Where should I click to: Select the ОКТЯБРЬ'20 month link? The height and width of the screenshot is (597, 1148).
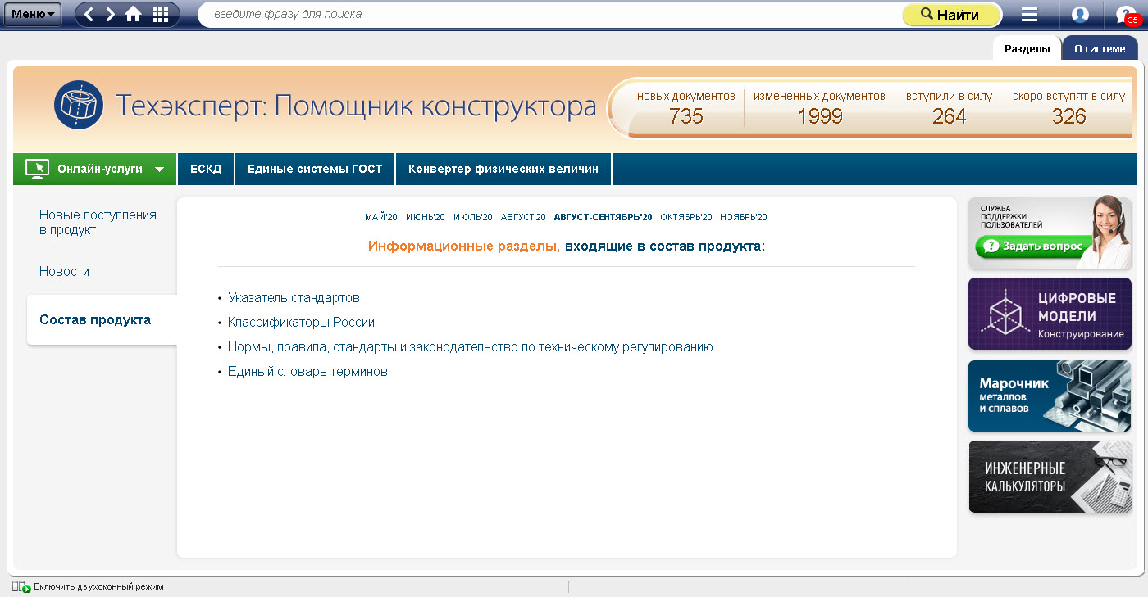686,217
